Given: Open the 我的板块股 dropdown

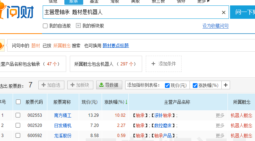Looking at the screenshot, I should (x=78, y=26).
